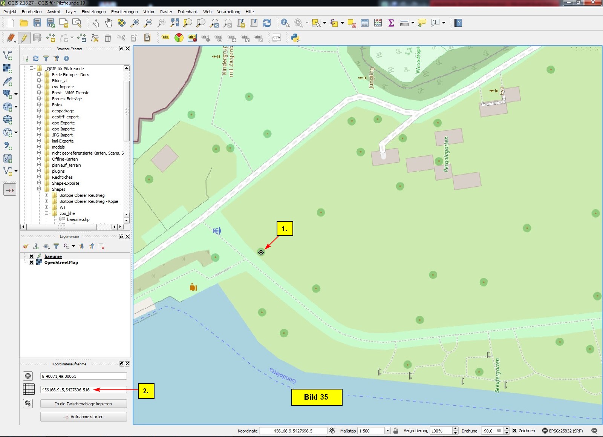
Task: Expand the Fotos folder in browser
Action: coord(39,105)
